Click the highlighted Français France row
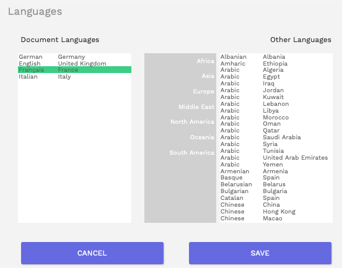 coord(74,70)
